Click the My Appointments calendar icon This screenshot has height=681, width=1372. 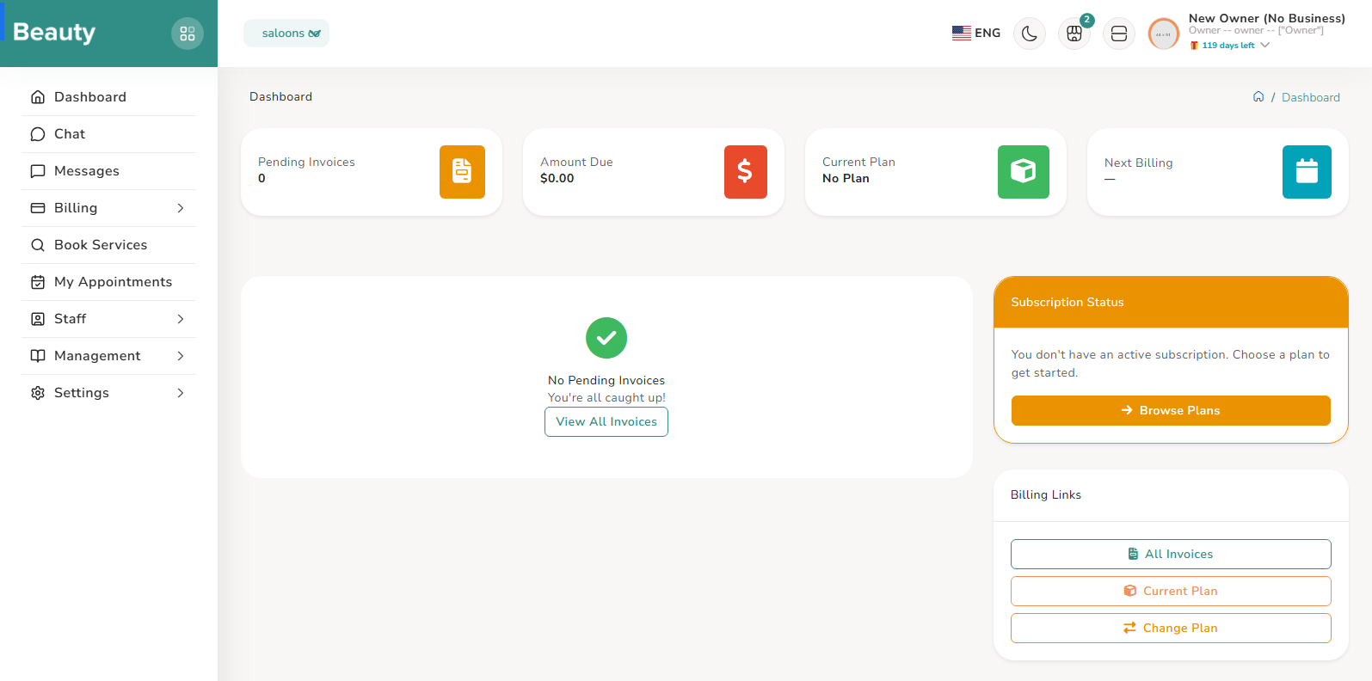click(x=38, y=282)
